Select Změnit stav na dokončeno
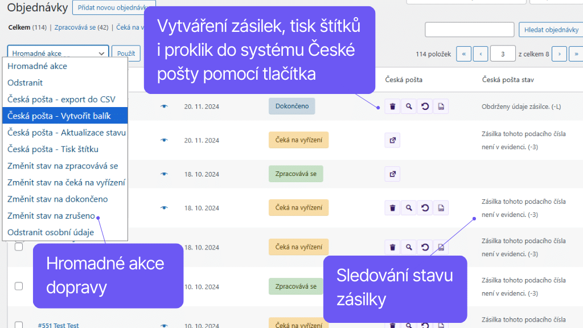This screenshot has height=328, width=583. click(63, 199)
